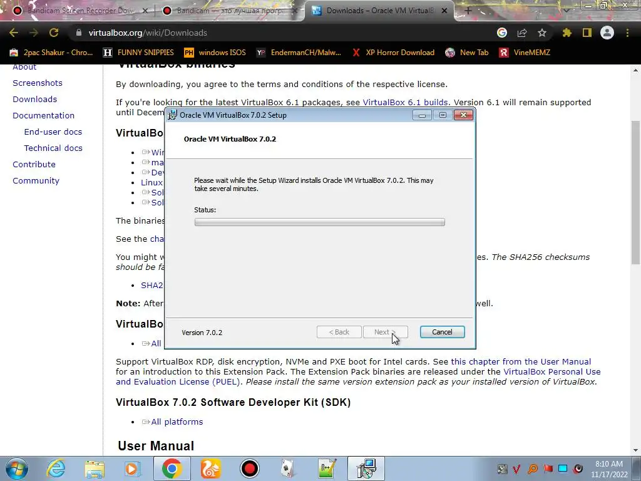Click the greyed-out Back button

[x=339, y=332]
